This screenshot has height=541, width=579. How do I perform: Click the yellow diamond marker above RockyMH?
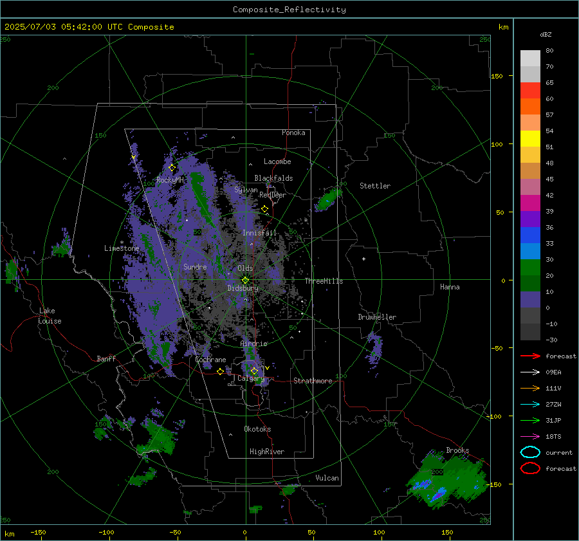(172, 168)
